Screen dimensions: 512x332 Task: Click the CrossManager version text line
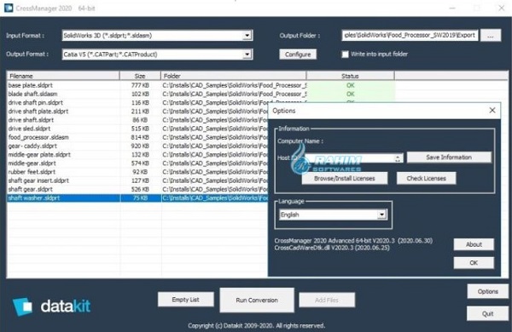tap(353, 241)
